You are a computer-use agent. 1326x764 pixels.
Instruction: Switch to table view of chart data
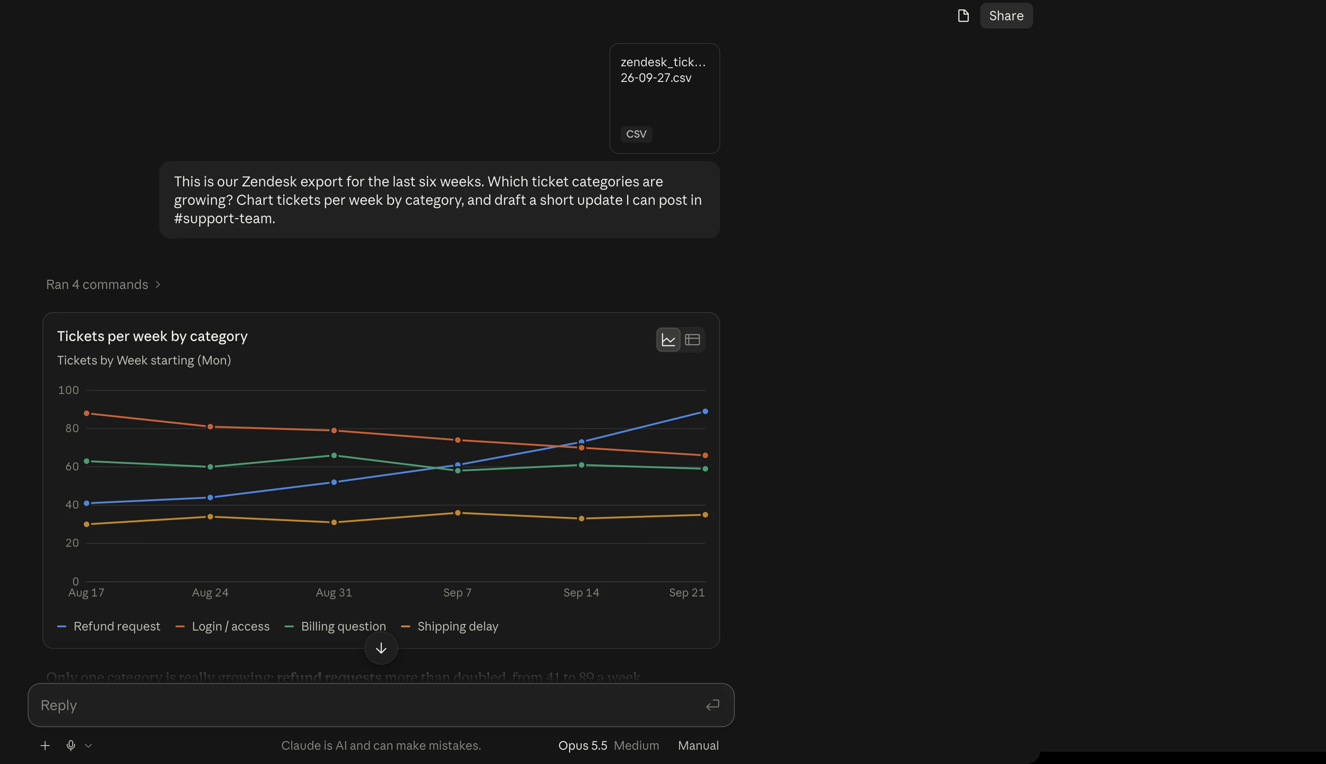692,340
